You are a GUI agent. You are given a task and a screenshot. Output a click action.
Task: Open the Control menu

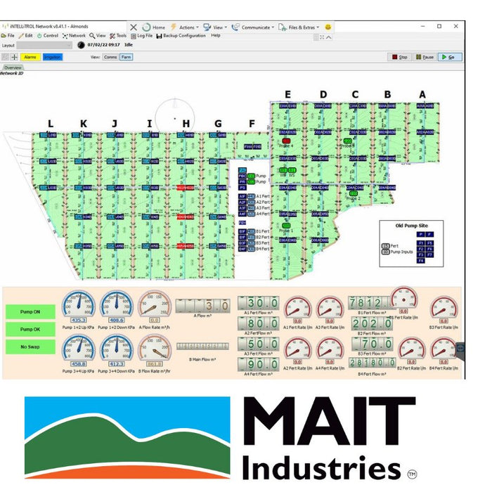(x=48, y=36)
